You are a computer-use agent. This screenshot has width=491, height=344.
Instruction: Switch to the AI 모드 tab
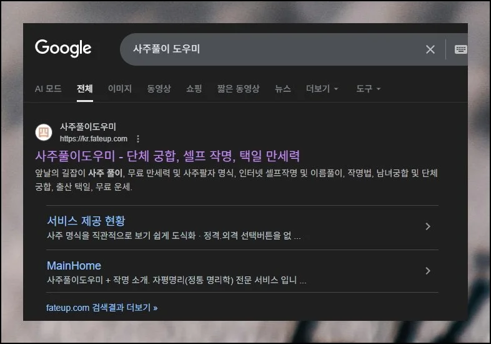(x=48, y=89)
